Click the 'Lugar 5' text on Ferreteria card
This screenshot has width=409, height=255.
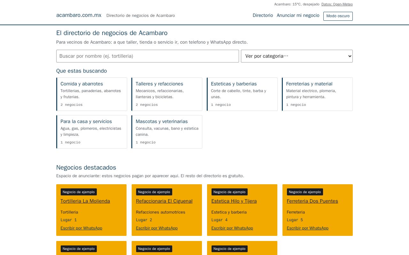[295, 220]
